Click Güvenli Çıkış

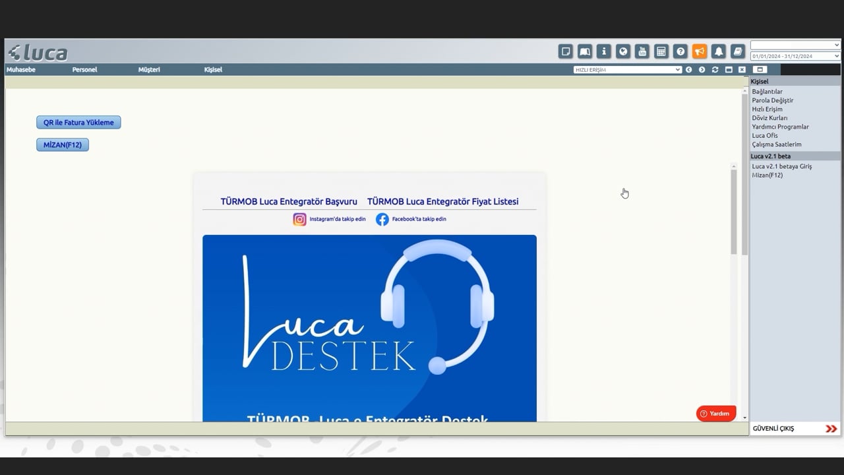pos(773,429)
